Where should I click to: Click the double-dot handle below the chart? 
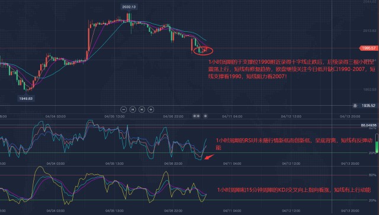(x=196, y=116)
